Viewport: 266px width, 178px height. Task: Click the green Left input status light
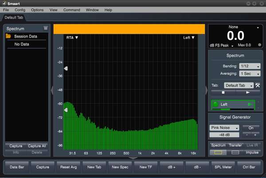click(x=215, y=104)
